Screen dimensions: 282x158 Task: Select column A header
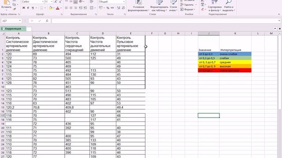[x=19, y=33]
